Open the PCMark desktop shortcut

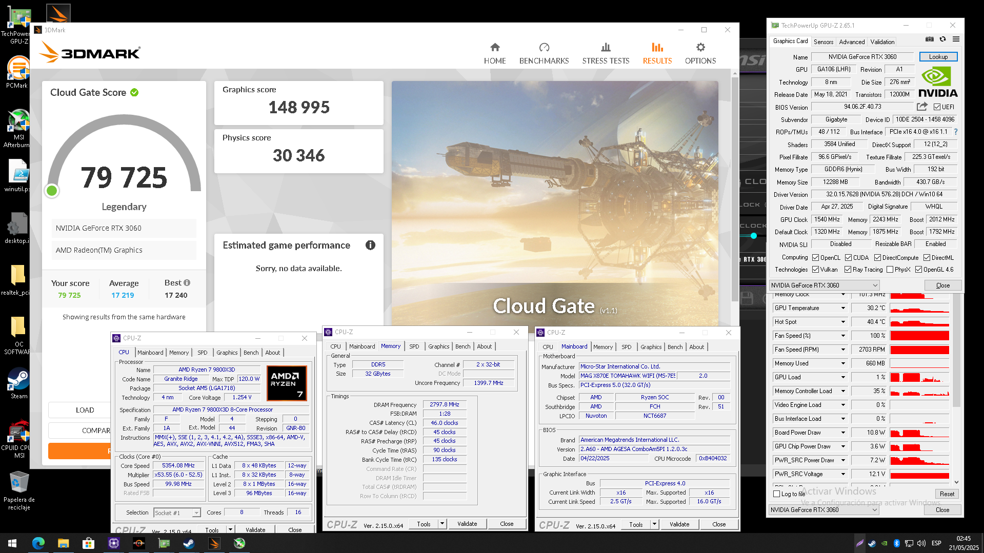17,73
